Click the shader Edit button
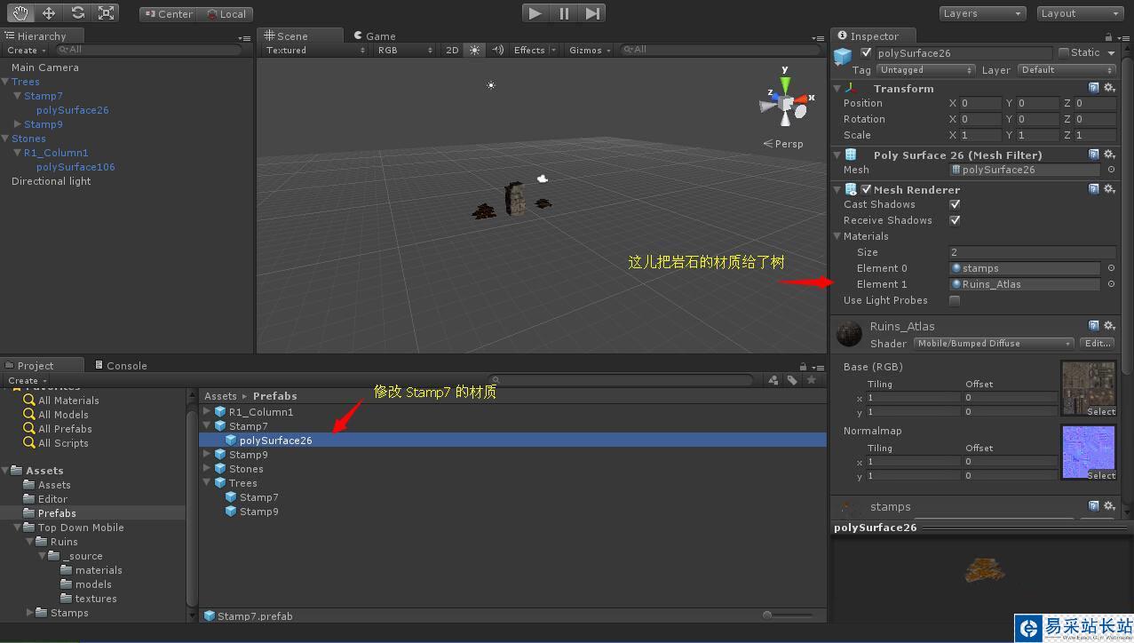The width and height of the screenshot is (1134, 643). tap(1097, 344)
